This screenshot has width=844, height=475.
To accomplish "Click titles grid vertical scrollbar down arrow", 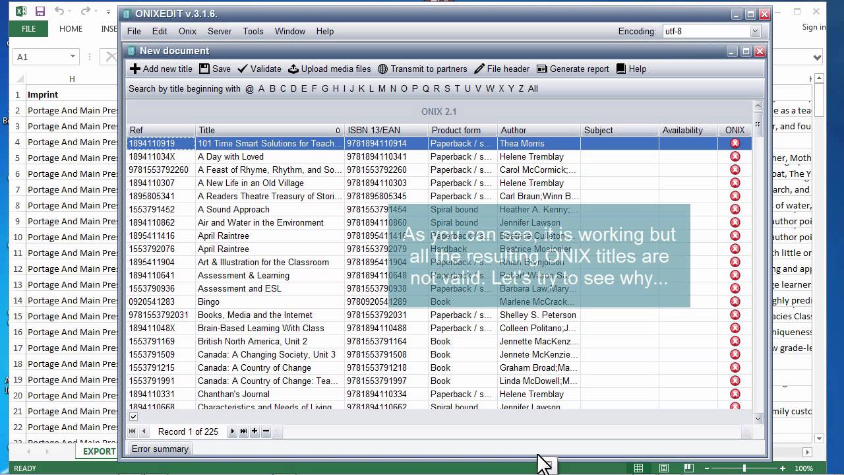I will 758,418.
